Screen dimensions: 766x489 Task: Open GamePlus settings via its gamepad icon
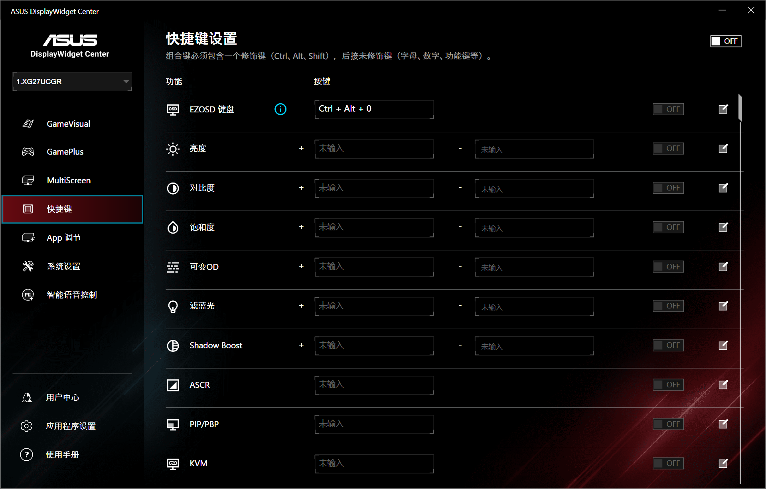[x=28, y=151]
